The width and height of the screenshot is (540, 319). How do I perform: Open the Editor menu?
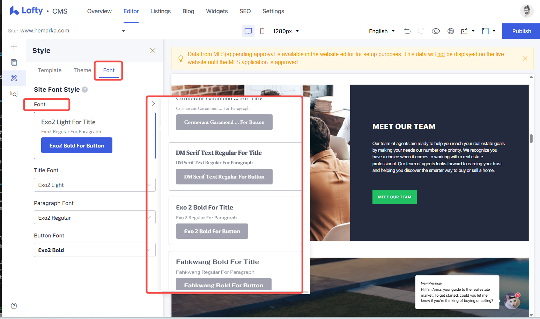click(131, 11)
